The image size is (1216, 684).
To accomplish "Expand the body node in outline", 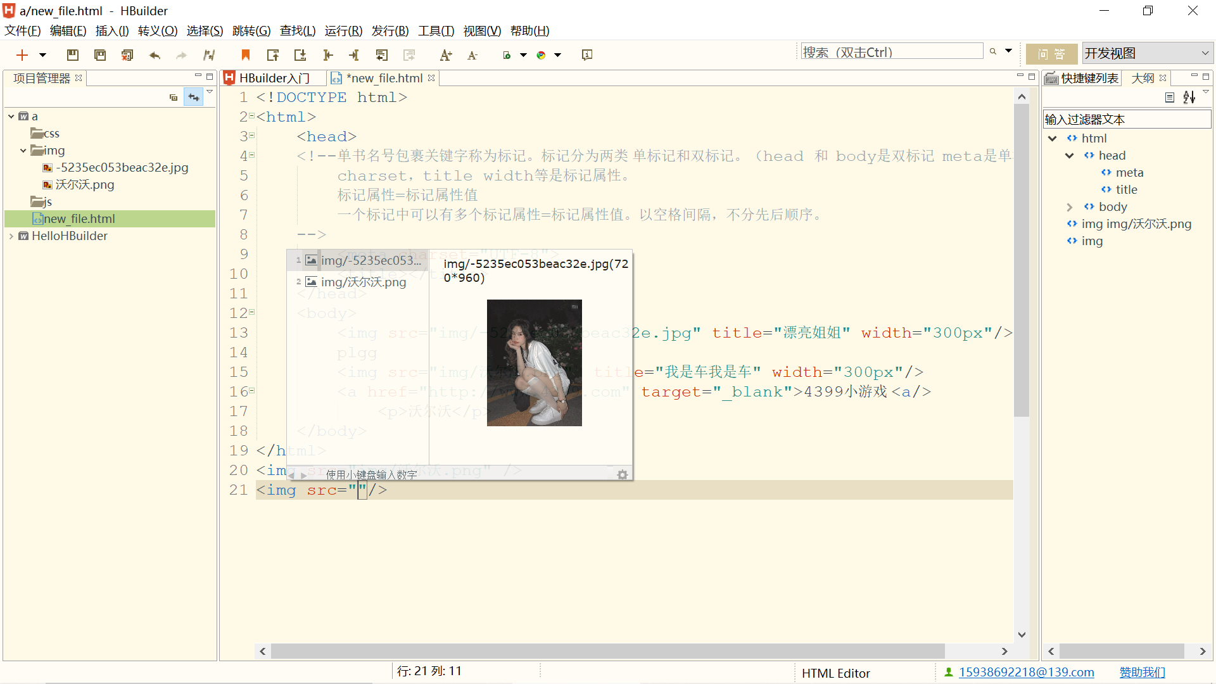I will point(1070,207).
